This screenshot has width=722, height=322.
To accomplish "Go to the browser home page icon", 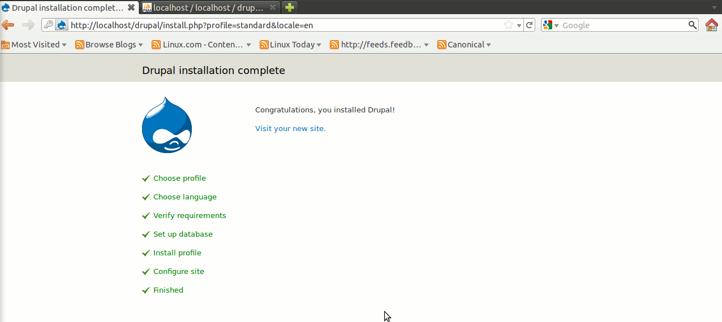I will (712, 25).
